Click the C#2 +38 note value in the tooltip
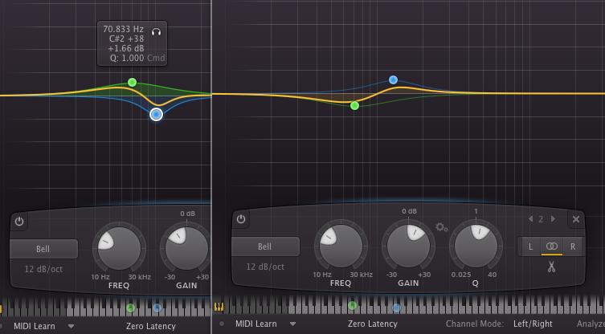The width and height of the screenshot is (605, 334). [126, 39]
